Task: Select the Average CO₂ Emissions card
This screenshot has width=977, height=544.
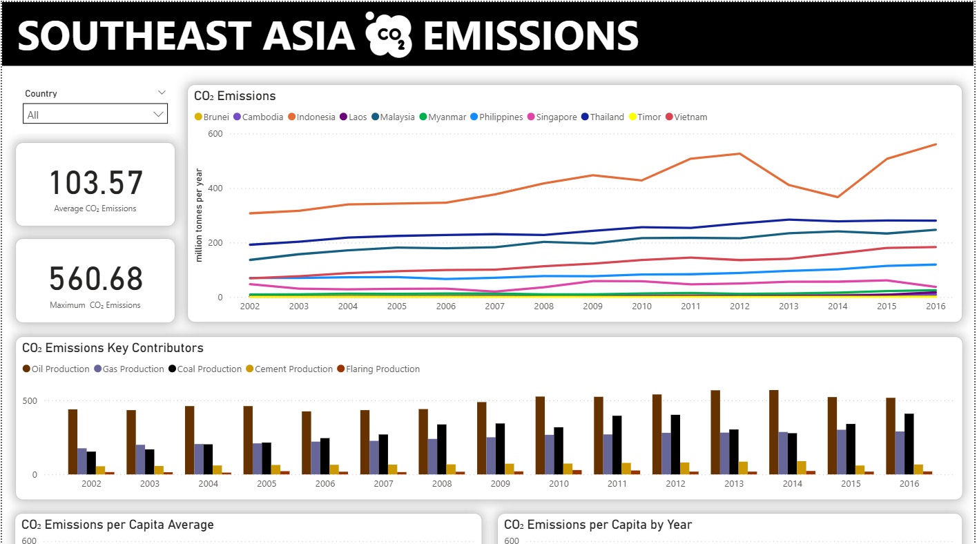Action: click(x=95, y=184)
